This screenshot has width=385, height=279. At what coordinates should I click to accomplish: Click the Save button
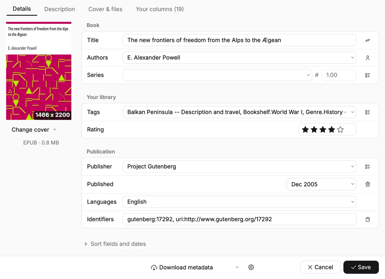(x=361, y=267)
